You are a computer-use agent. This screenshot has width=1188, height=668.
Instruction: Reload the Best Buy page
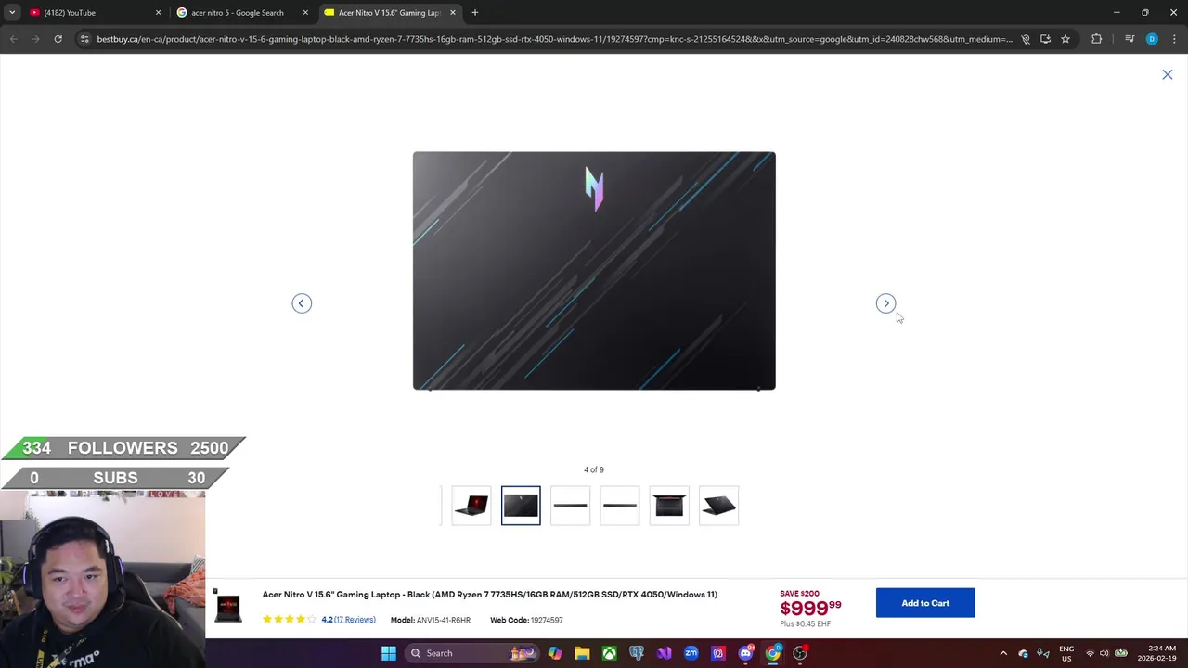(x=58, y=39)
